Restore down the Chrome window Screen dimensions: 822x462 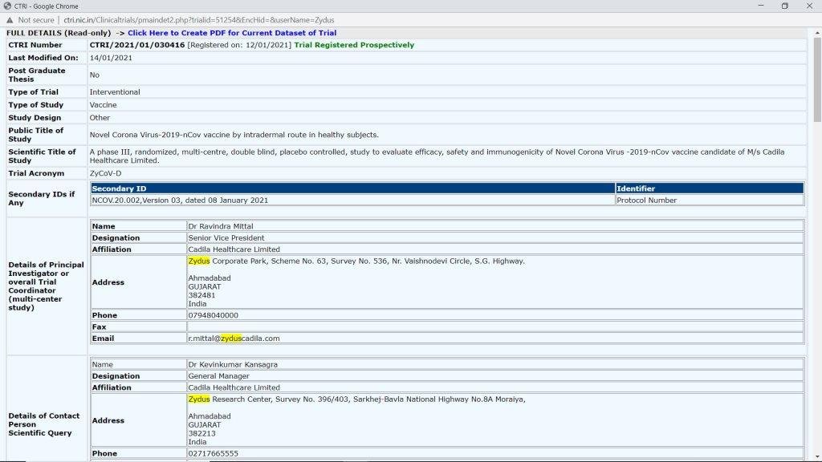coord(785,6)
